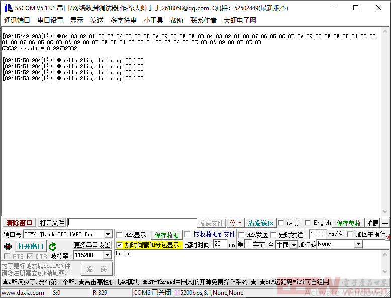
Task: Click the 09:15:53.984 hello 21ic line
Action: click(x=73, y=78)
